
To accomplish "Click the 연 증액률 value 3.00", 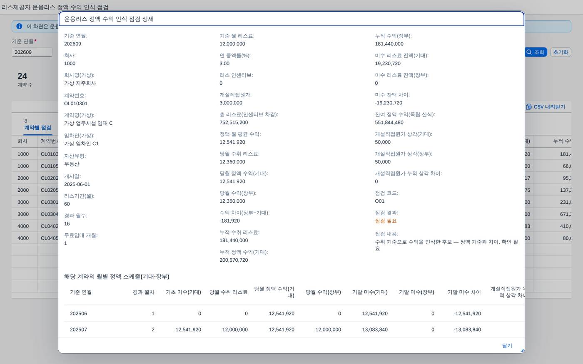I will (224, 64).
